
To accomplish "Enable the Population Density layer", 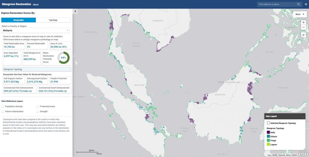I will click(3, 106).
